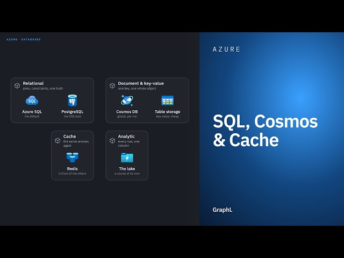The width and height of the screenshot is (344, 258).
Task: Click the 'Table storage' label
Action: coord(167,112)
